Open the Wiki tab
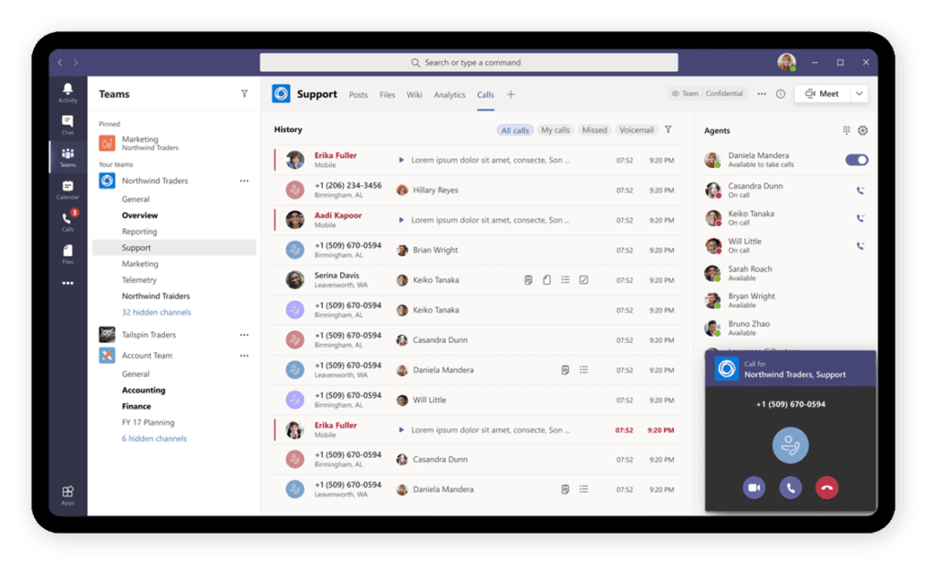Viewport: 934px width, 572px height. coord(414,94)
